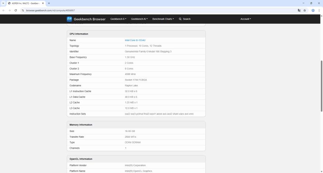Click the DDR4 SDRAM type value
Image resolution: width=323 pixels, height=173 pixels.
click(133, 143)
